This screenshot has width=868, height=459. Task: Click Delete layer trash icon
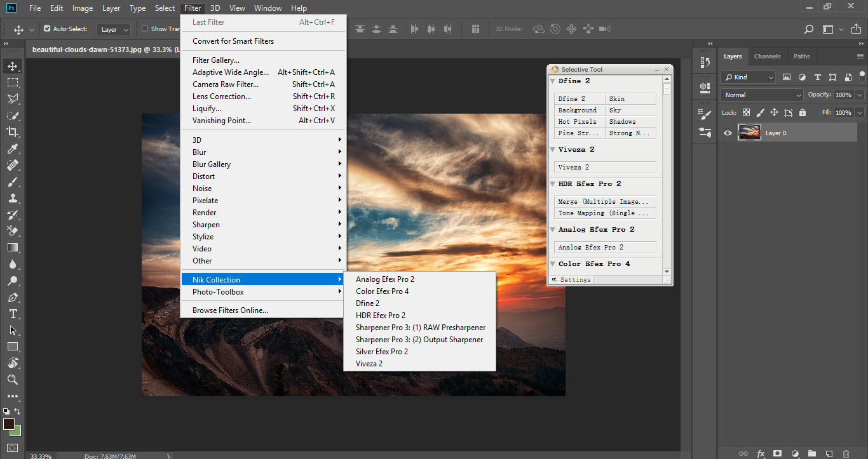tap(846, 453)
